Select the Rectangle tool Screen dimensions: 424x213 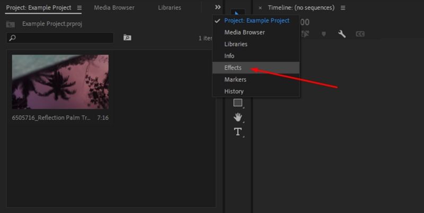[238, 103]
